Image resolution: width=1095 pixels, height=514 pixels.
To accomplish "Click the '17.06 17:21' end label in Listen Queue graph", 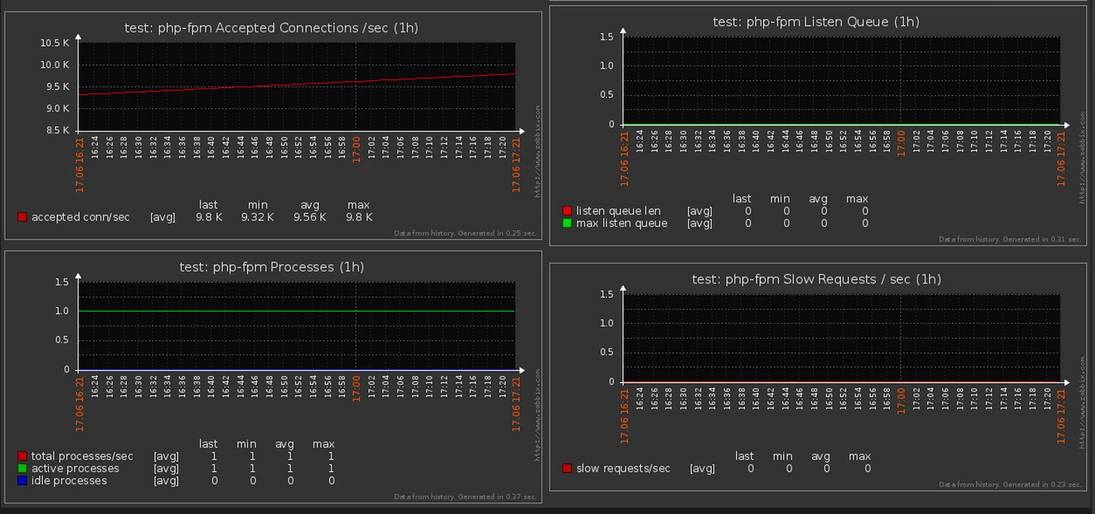I will pos(1061,159).
